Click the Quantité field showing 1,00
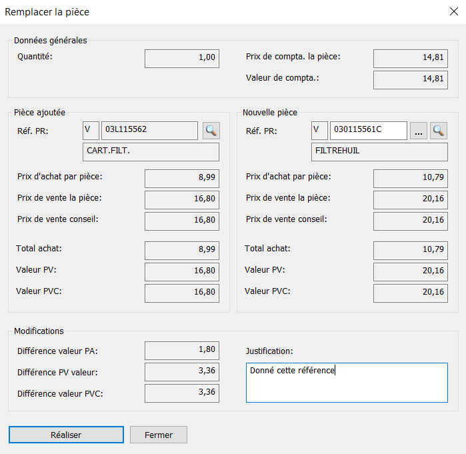 (x=182, y=59)
